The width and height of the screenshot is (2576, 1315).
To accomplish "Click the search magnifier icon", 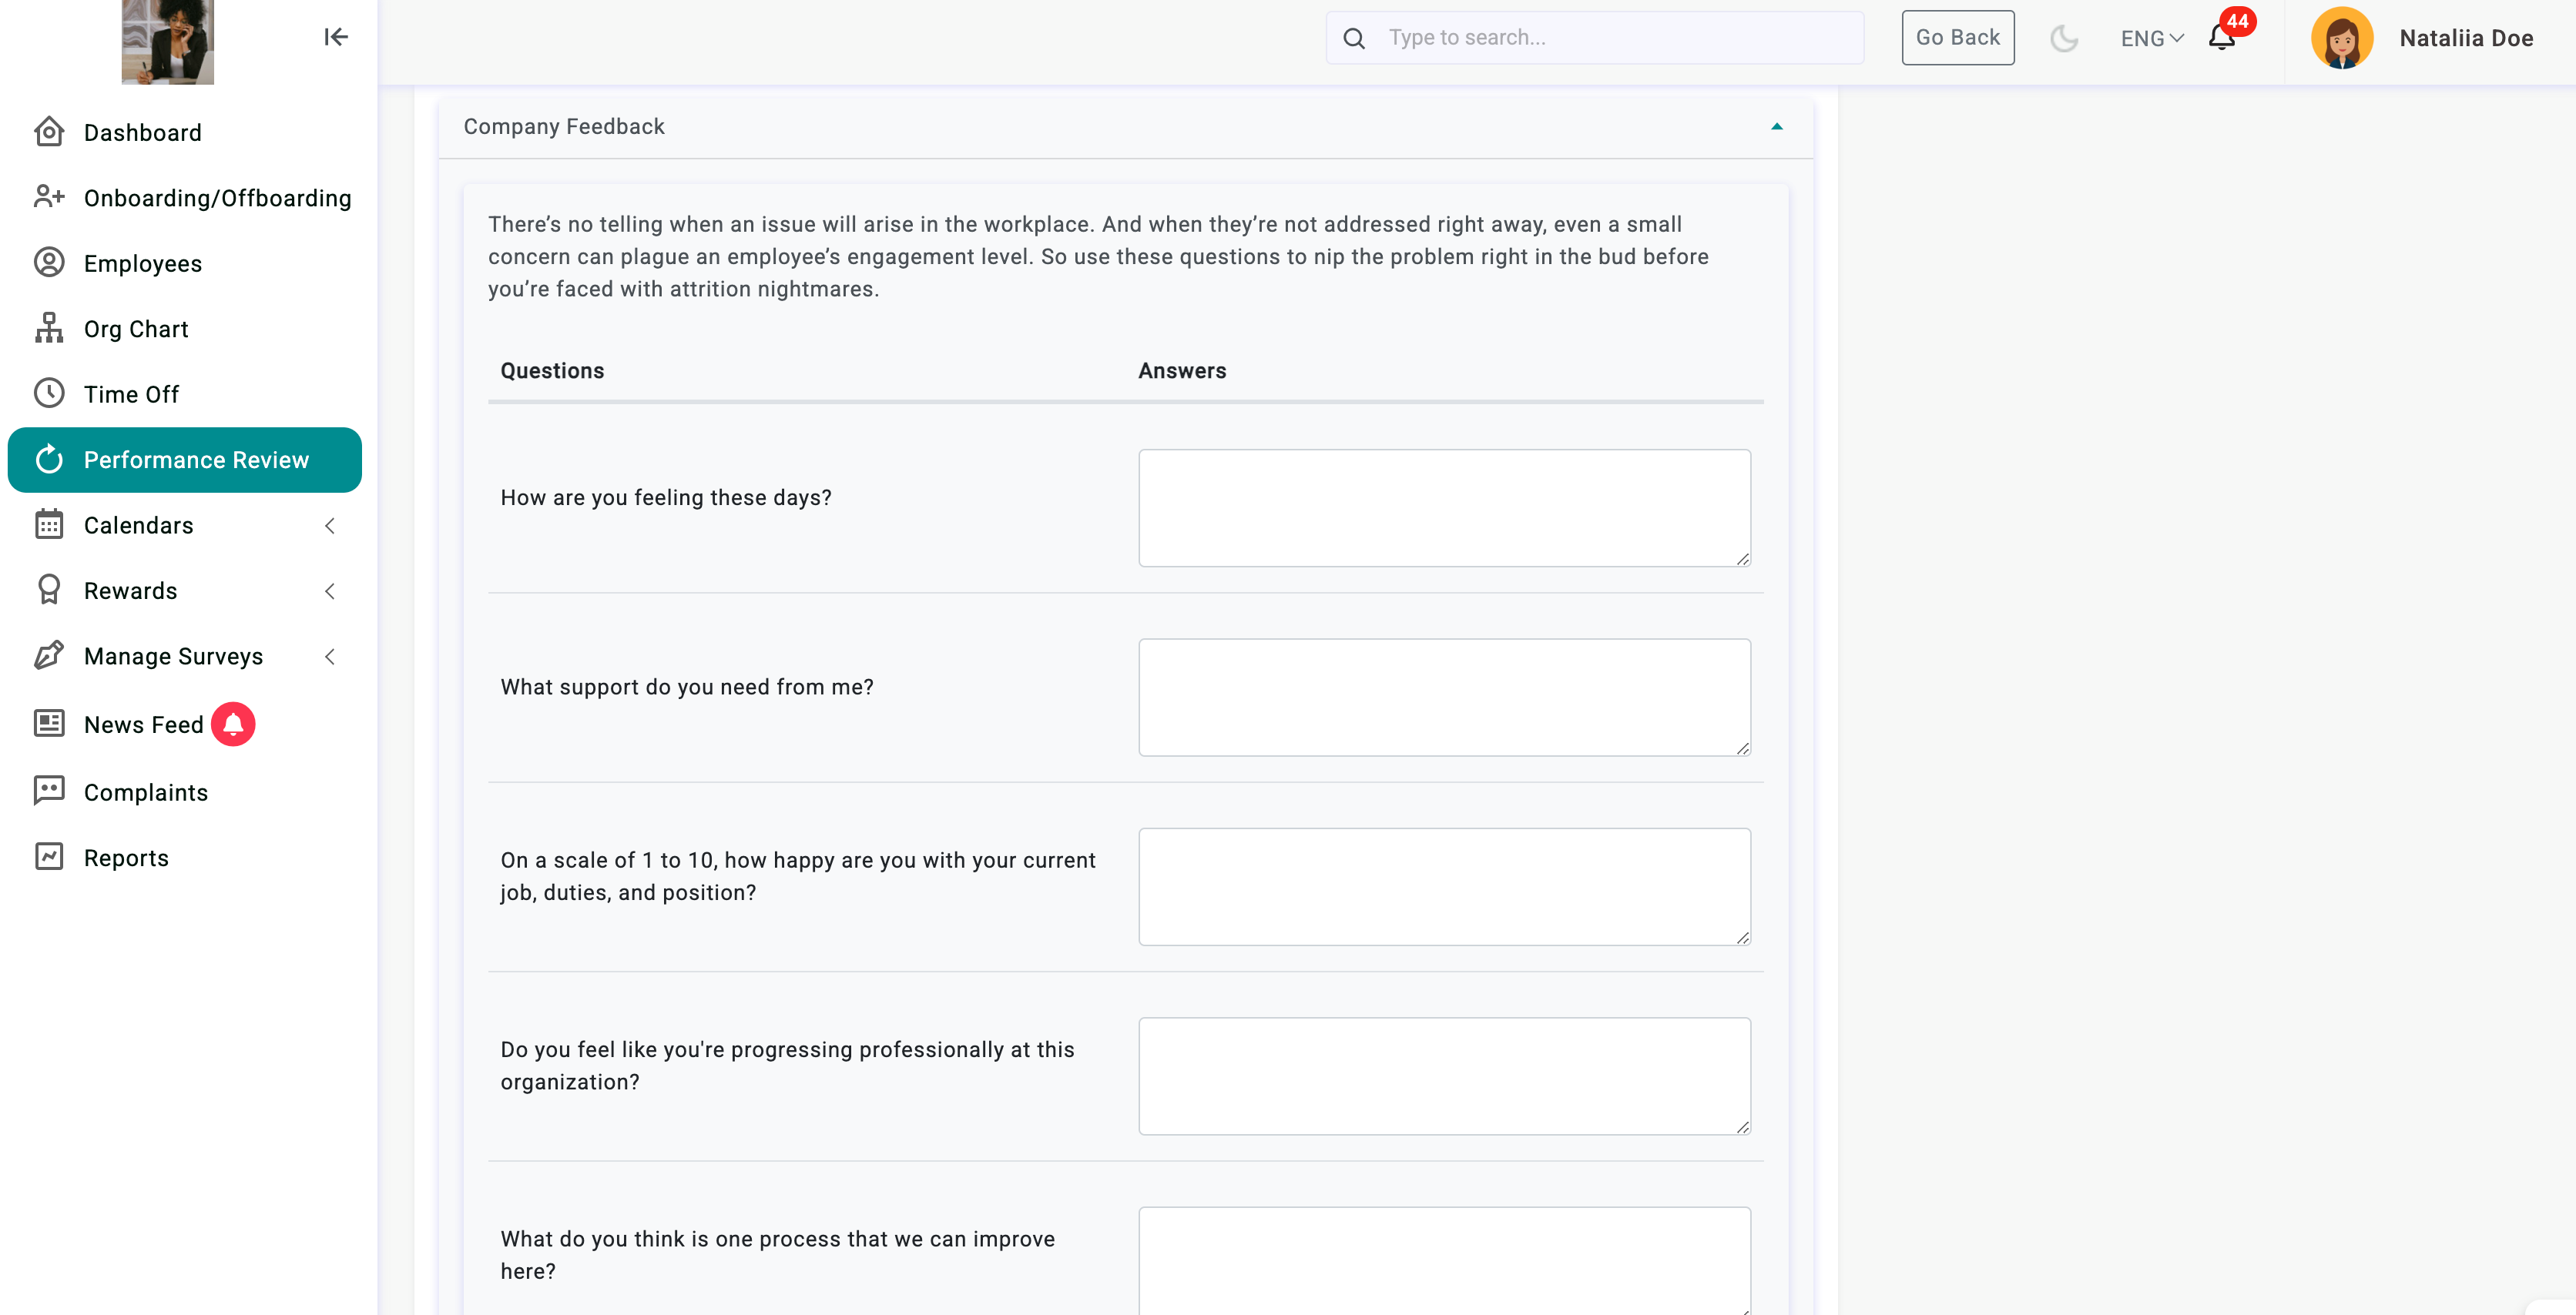I will tap(1354, 38).
